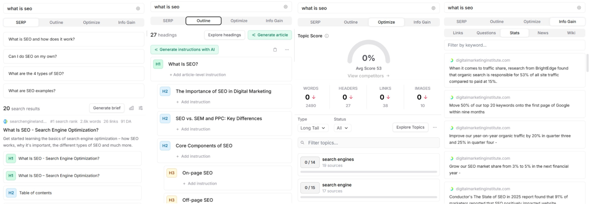Image resolution: width=589 pixels, height=204 pixels.
Task: Open 'What Is SEO - Search Engine Optimization?' result title
Action: tap(51, 130)
